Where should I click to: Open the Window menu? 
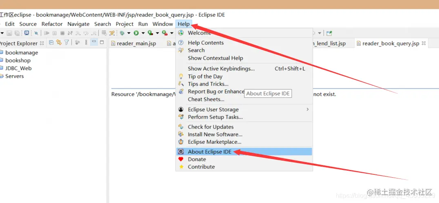pos(163,24)
